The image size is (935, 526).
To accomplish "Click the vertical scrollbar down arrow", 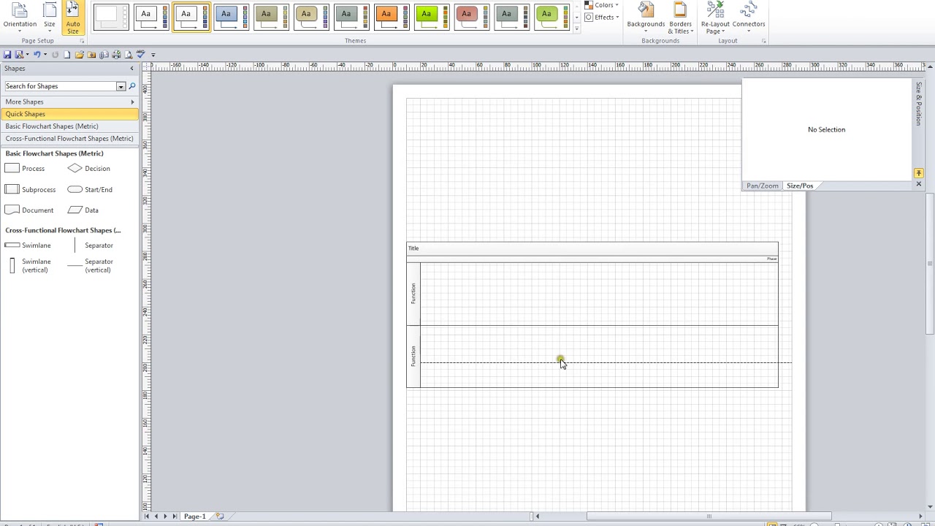I will click(x=930, y=507).
